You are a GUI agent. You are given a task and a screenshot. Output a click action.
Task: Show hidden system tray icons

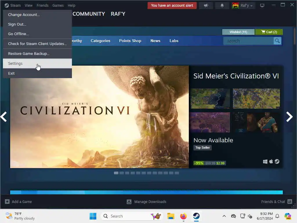click(x=224, y=216)
